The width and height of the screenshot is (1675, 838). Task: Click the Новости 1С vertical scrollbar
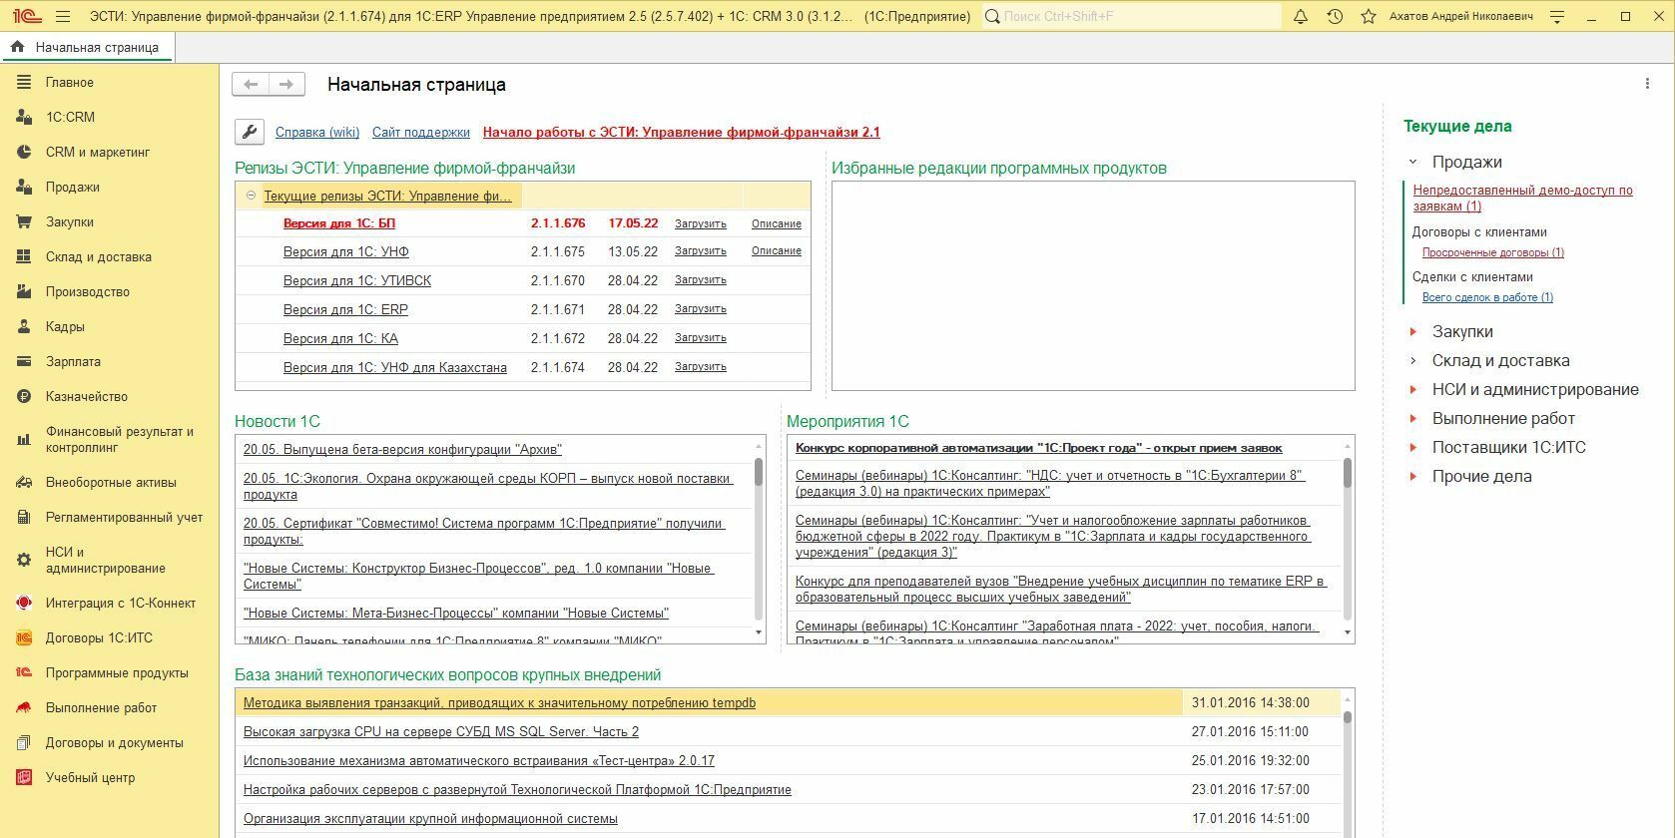(759, 539)
